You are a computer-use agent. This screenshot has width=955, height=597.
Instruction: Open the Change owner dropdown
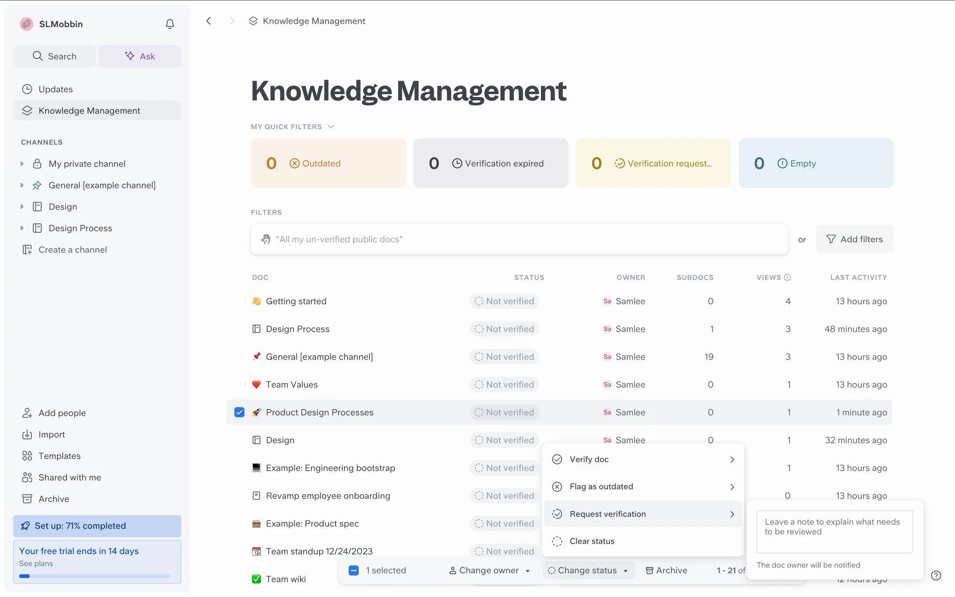coord(489,571)
